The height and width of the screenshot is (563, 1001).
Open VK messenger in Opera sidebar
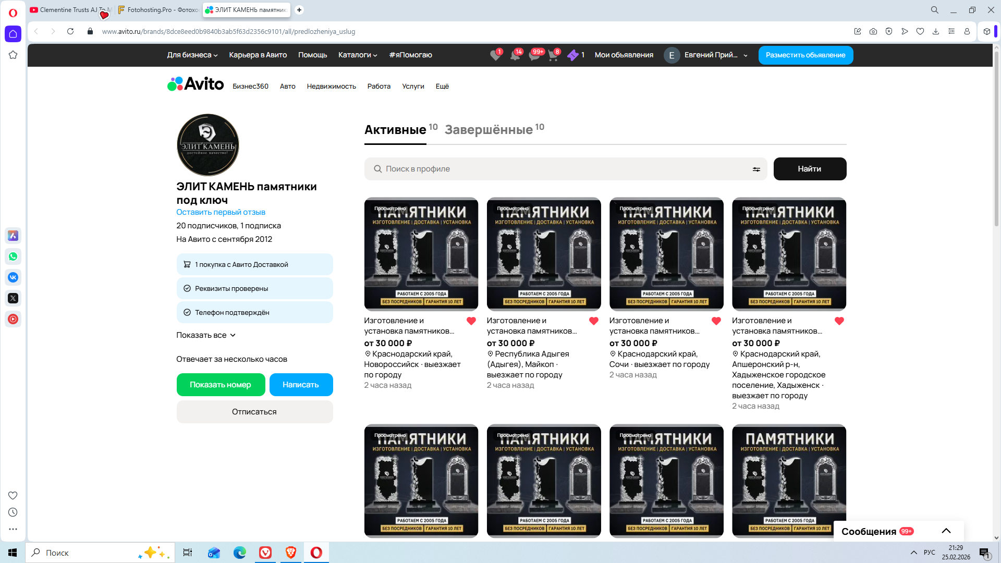point(13,277)
